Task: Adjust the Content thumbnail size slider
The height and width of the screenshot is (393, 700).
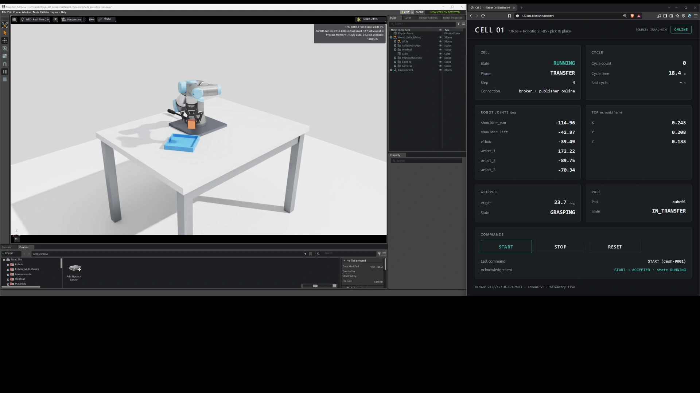Action: click(315, 286)
